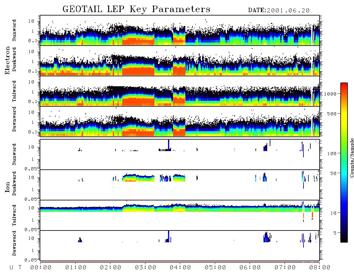The height and width of the screenshot is (273, 354).
Task: Click the Ion Duskward spectrogram panel
Action: [x=180, y=185]
